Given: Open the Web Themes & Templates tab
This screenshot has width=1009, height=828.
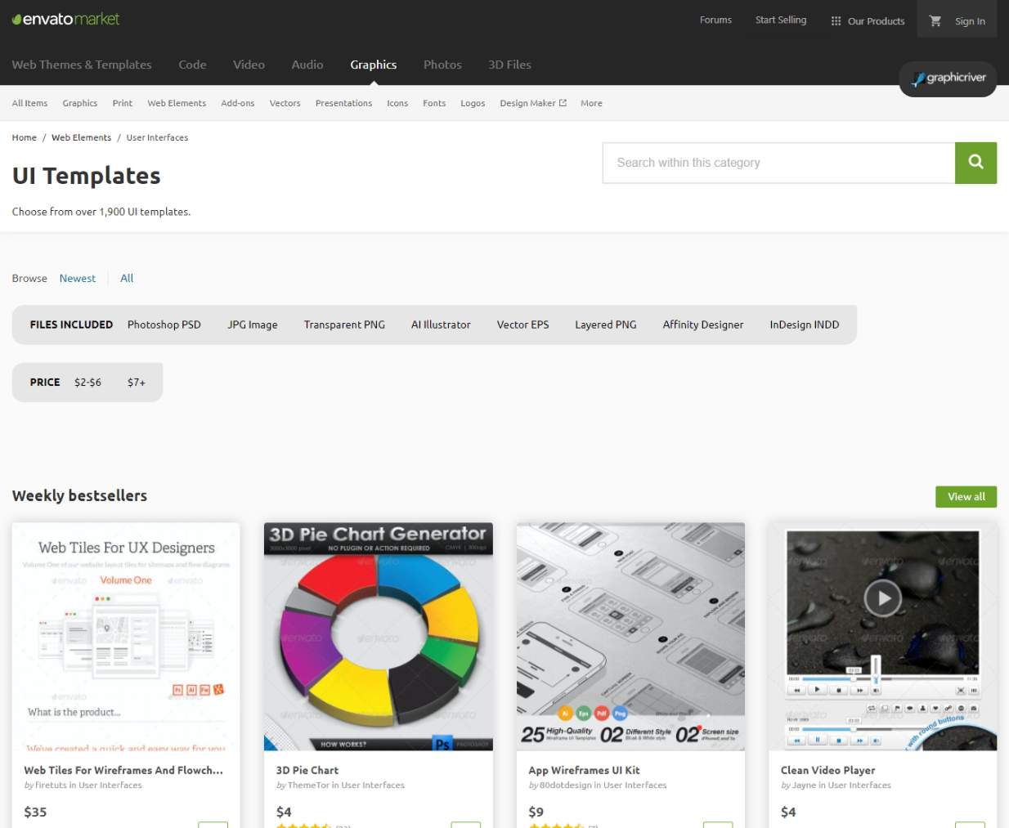Looking at the screenshot, I should point(82,65).
